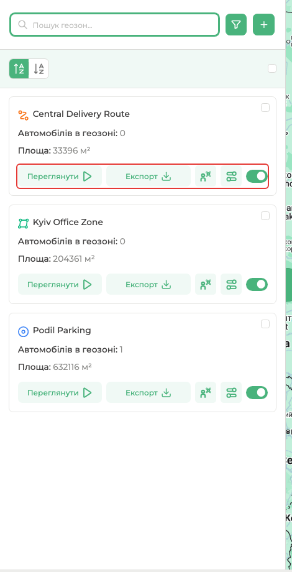
Task: Click the blue circle icon of Podil Parking
Action: [23, 331]
